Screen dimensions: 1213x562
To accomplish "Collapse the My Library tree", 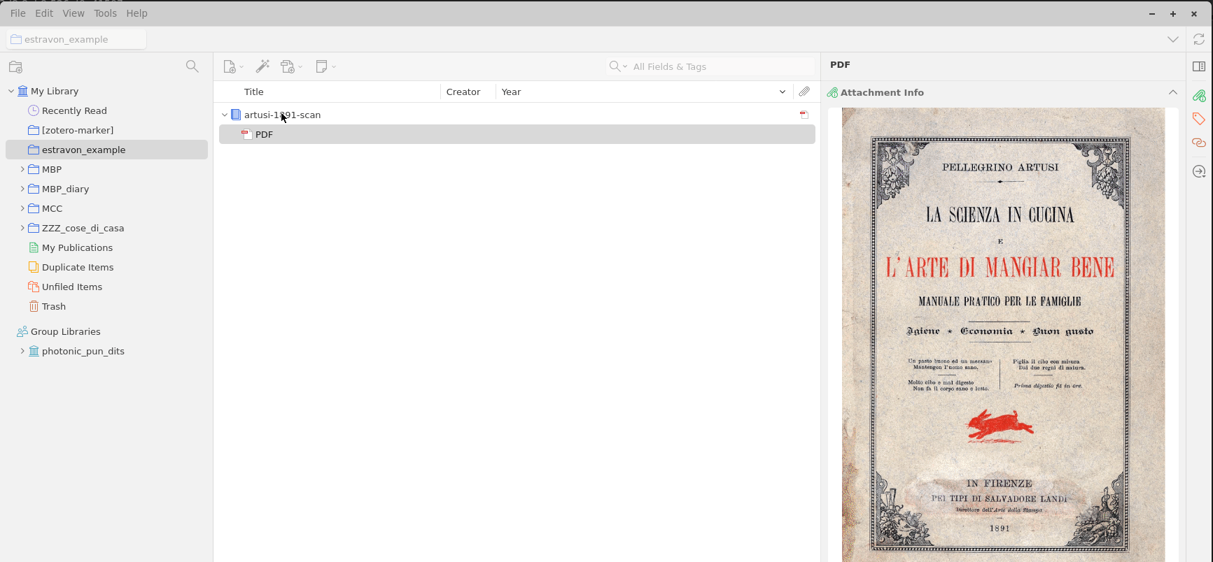I will [11, 91].
